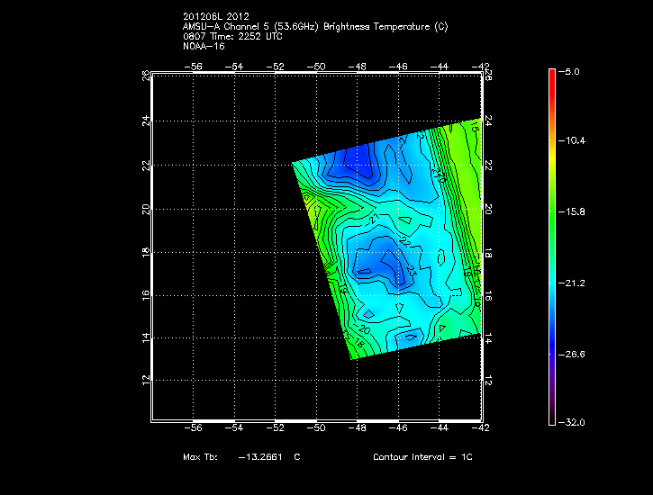This screenshot has height=495, width=653.
Task: Click the -32.0 colorbar bottom label
Action: [573, 422]
